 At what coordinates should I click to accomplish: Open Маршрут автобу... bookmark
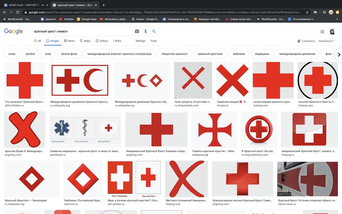tap(207, 19)
